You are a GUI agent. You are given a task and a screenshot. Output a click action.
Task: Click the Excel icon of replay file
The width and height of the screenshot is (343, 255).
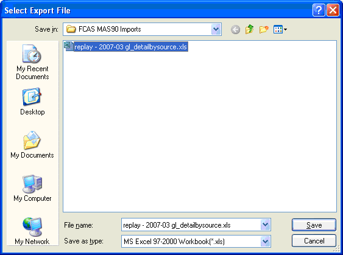point(68,46)
